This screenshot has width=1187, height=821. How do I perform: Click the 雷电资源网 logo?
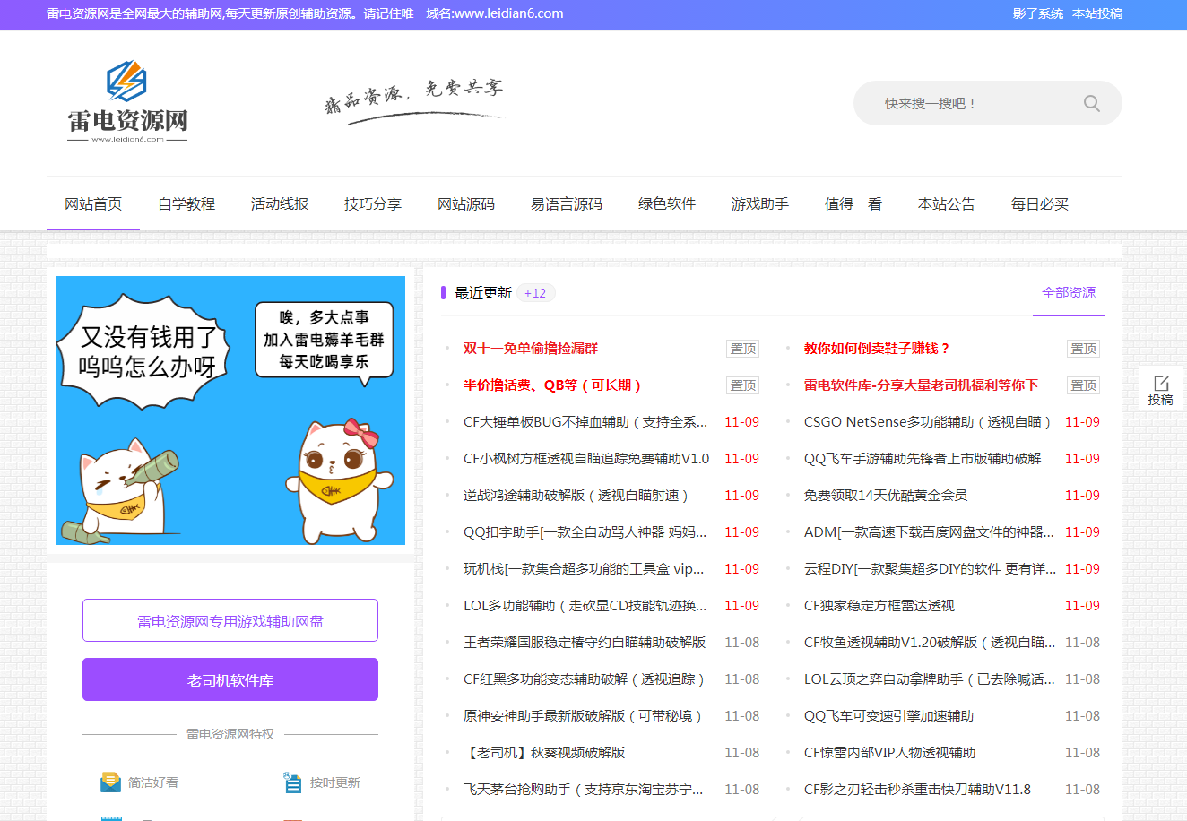127,101
